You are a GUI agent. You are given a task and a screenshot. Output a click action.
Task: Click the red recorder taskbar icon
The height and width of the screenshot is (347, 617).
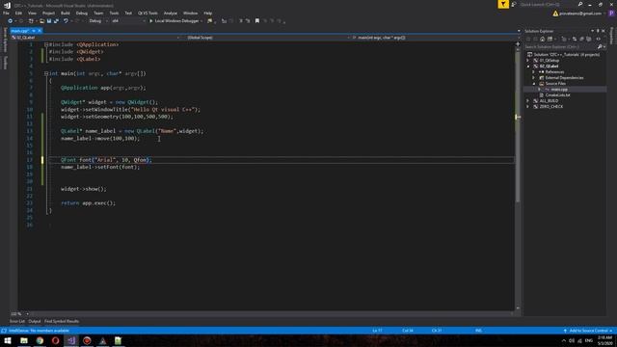coord(87,340)
